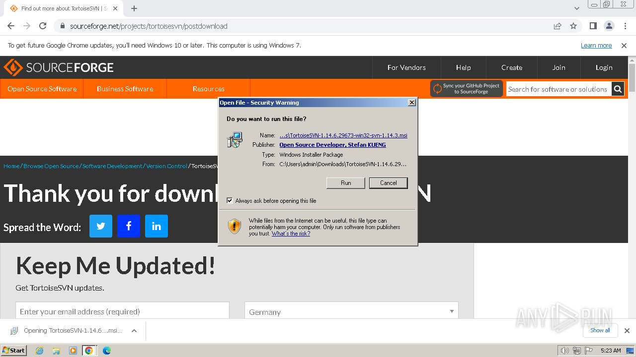636x357 pixels.
Task: Click the email address input field
Action: (122, 311)
